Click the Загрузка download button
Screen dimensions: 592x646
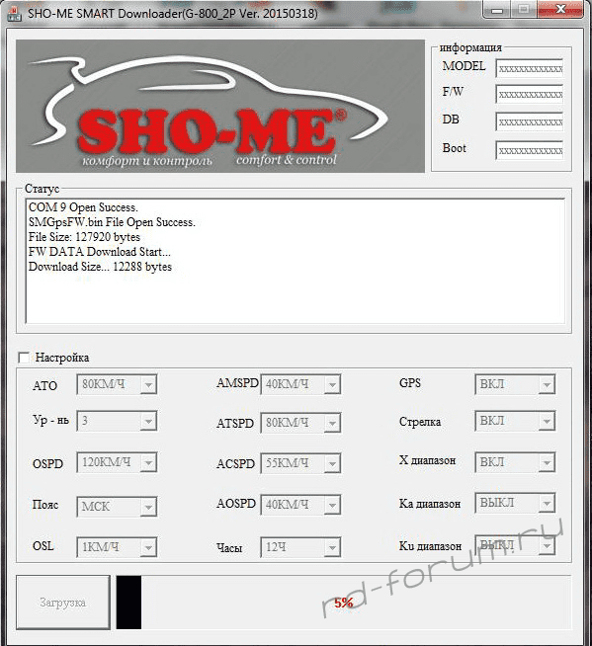(x=63, y=603)
